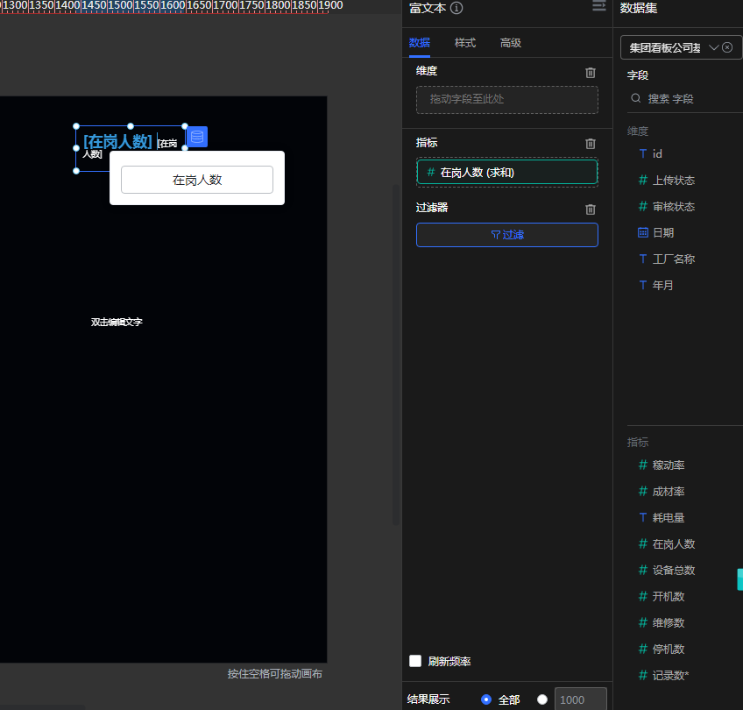Select the radio button beside the 1000 input
The image size is (743, 710).
pyautogui.click(x=542, y=699)
